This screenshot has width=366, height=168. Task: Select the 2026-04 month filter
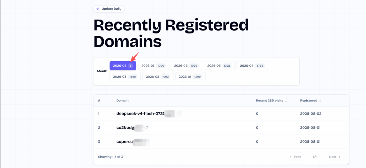pyautogui.click(x=252, y=66)
